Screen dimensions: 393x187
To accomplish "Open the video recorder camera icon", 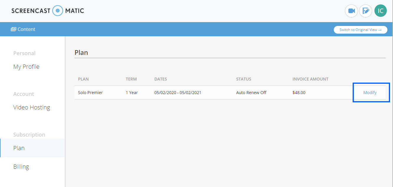I will [351, 11].
